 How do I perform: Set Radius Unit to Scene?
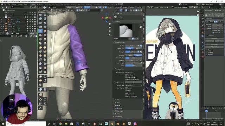[x=137, y=48]
